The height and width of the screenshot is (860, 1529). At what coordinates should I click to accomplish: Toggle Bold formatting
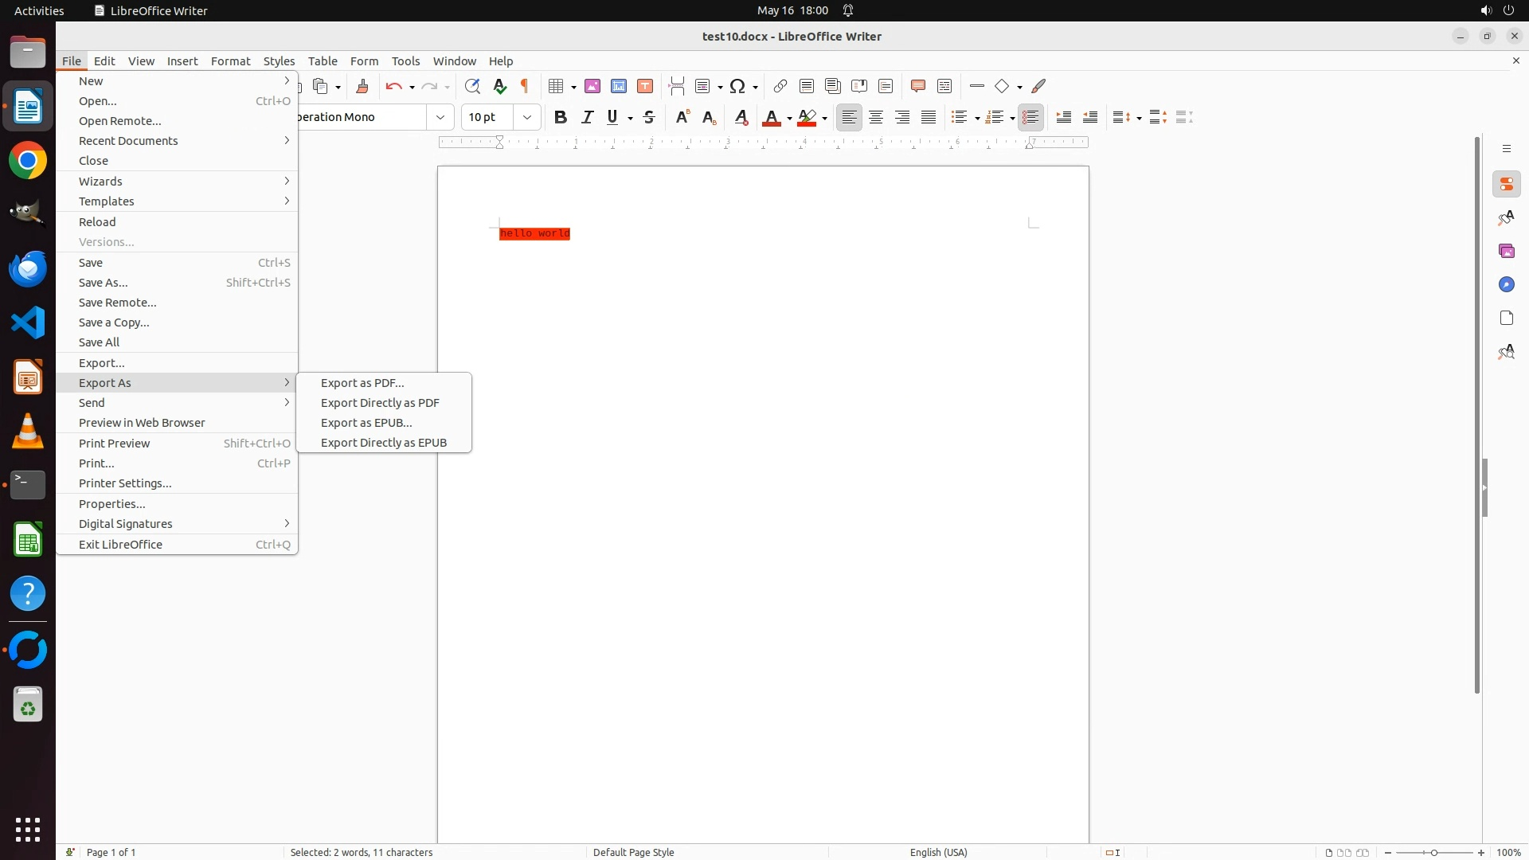tap(561, 117)
